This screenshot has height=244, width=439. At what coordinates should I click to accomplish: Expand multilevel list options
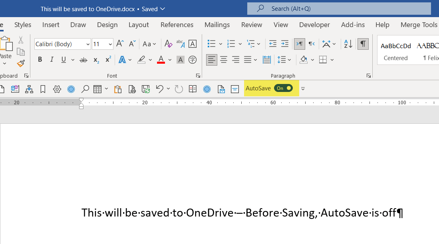click(x=259, y=44)
